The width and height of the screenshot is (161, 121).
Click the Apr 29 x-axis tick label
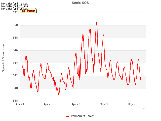pyautogui.click(x=76, y=104)
